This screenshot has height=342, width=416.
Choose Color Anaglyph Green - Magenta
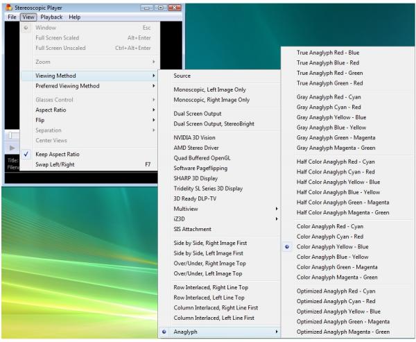pos(347,267)
